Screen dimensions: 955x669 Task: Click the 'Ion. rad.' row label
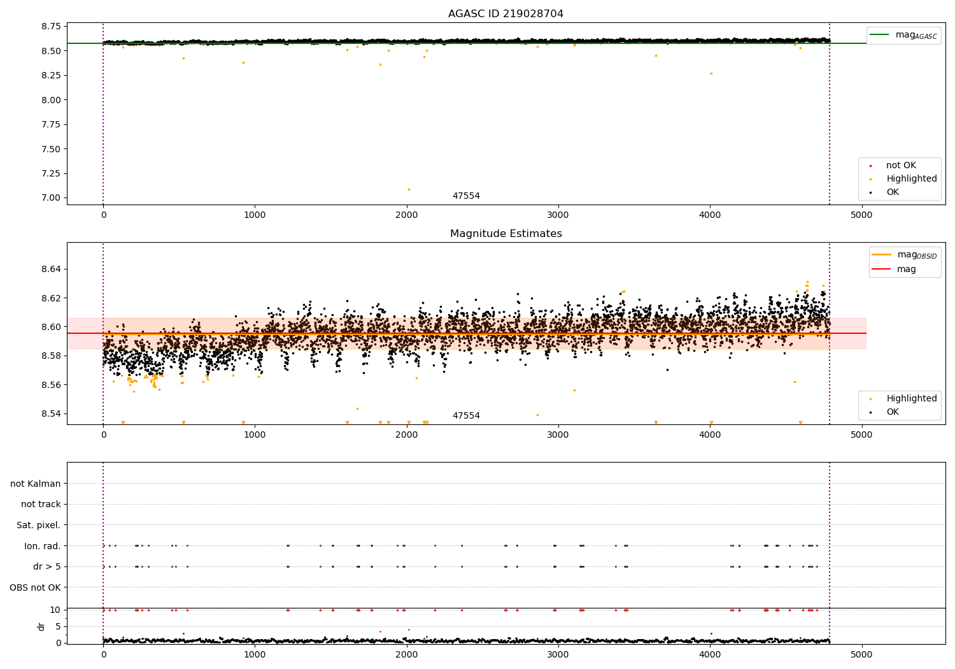pos(43,546)
